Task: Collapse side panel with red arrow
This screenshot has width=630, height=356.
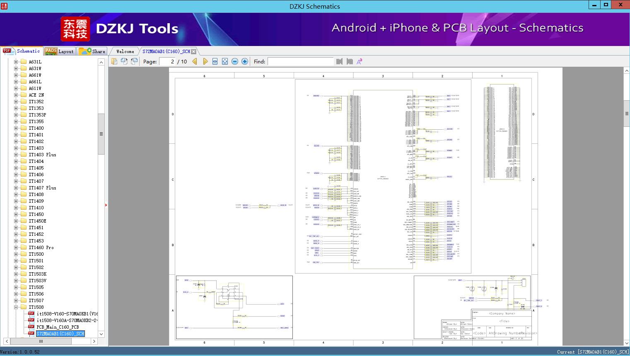Action: pyautogui.click(x=106, y=205)
